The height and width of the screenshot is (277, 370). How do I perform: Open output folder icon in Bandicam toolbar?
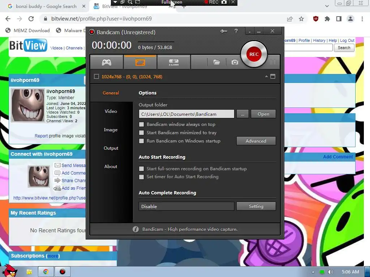[217, 62]
